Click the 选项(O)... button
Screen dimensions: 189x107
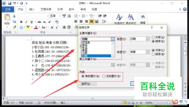(88, 84)
